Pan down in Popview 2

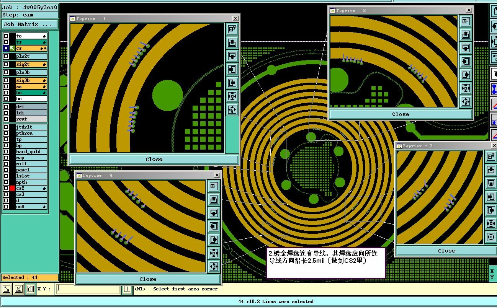click(466, 48)
